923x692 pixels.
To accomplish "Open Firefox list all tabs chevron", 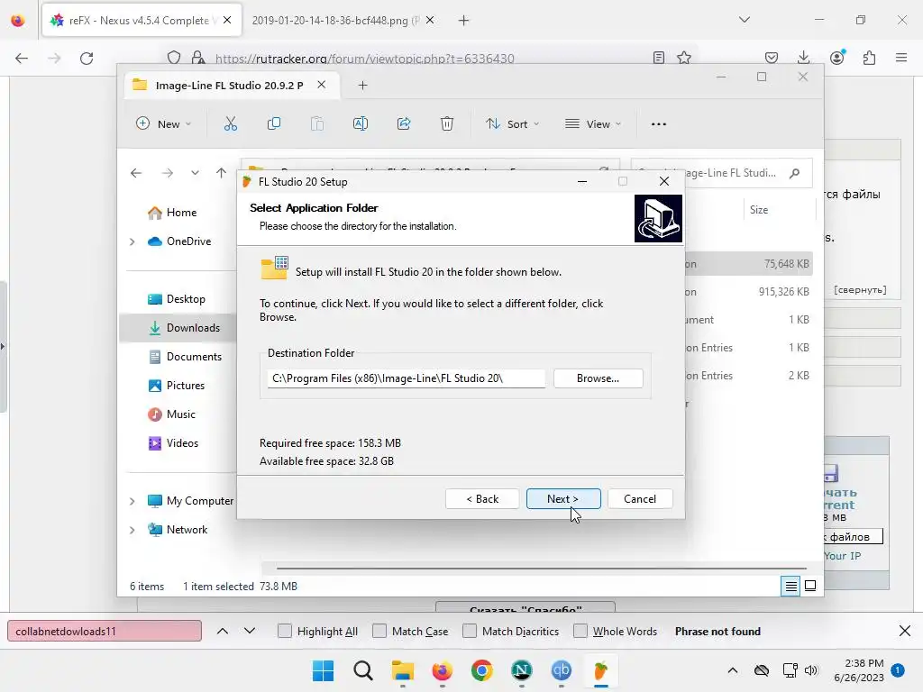I will coord(744,20).
